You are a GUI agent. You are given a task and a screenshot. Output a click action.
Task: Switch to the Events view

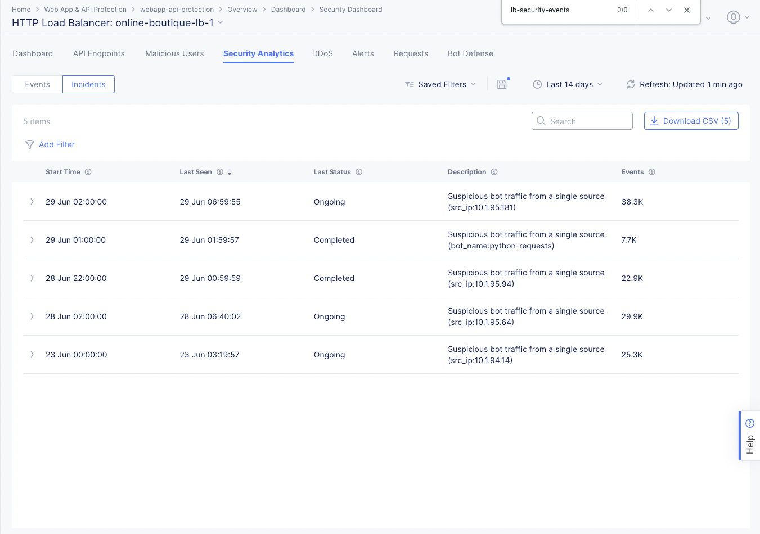pos(37,84)
